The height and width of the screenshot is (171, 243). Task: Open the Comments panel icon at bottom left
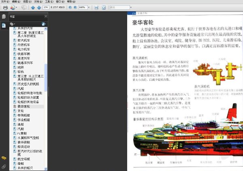point(4,158)
